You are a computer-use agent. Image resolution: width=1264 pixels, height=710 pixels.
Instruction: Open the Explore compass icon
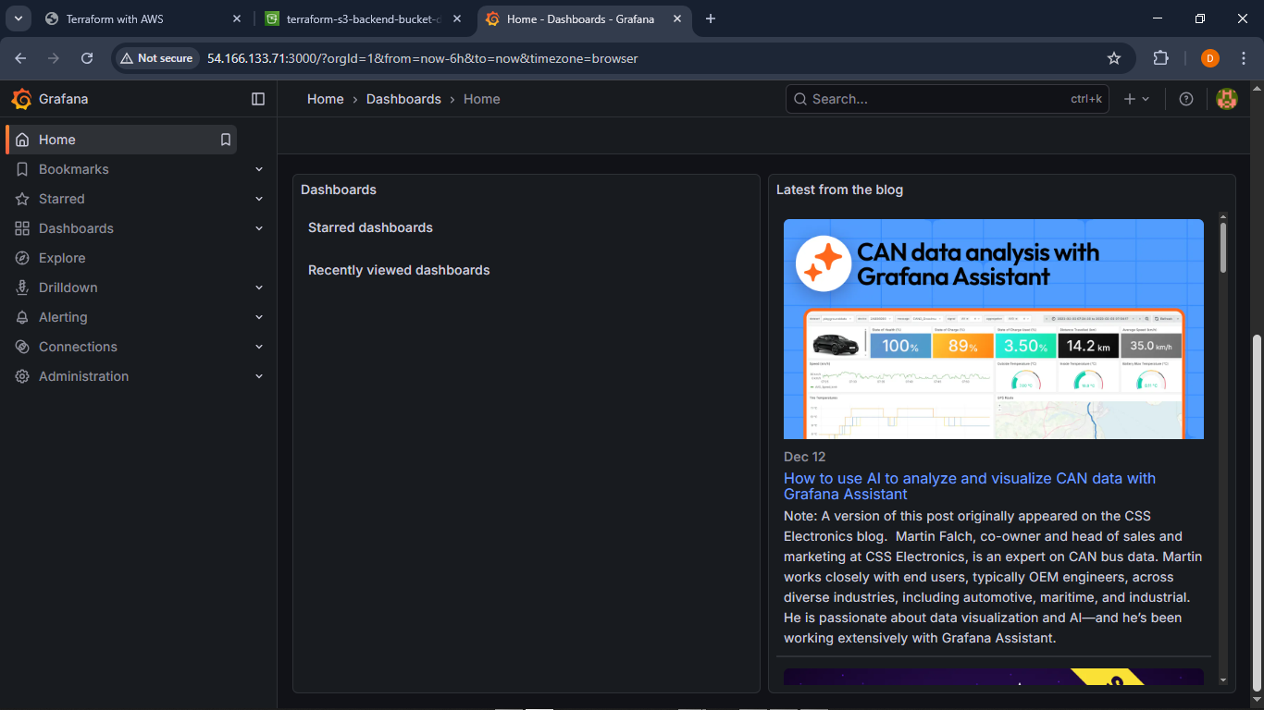pos(22,258)
